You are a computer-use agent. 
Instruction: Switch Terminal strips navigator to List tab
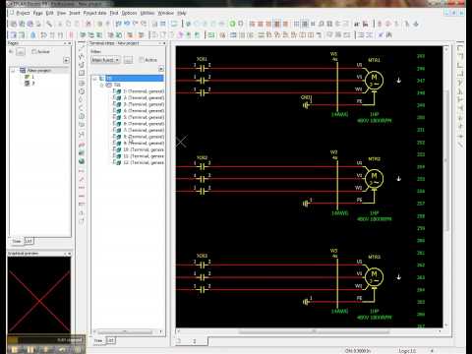tap(110, 340)
